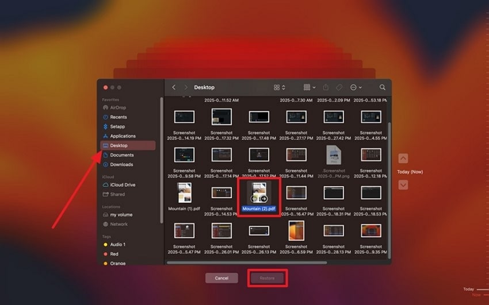Go forward with the right chevron
The image size is (489, 305).
[186, 87]
